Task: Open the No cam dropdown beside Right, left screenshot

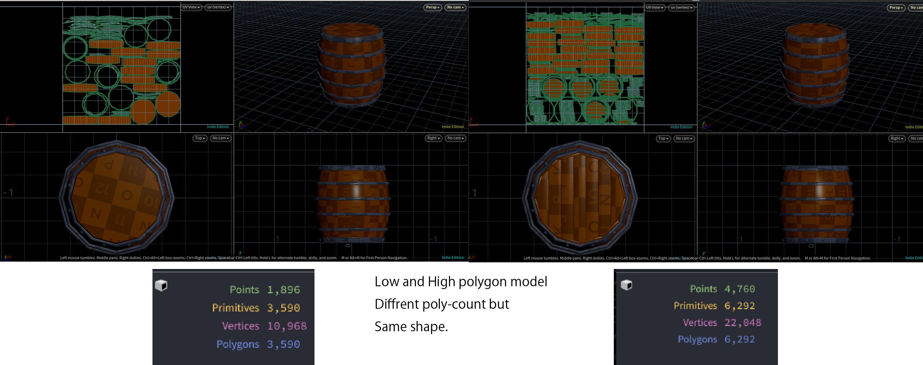Action: [455, 138]
